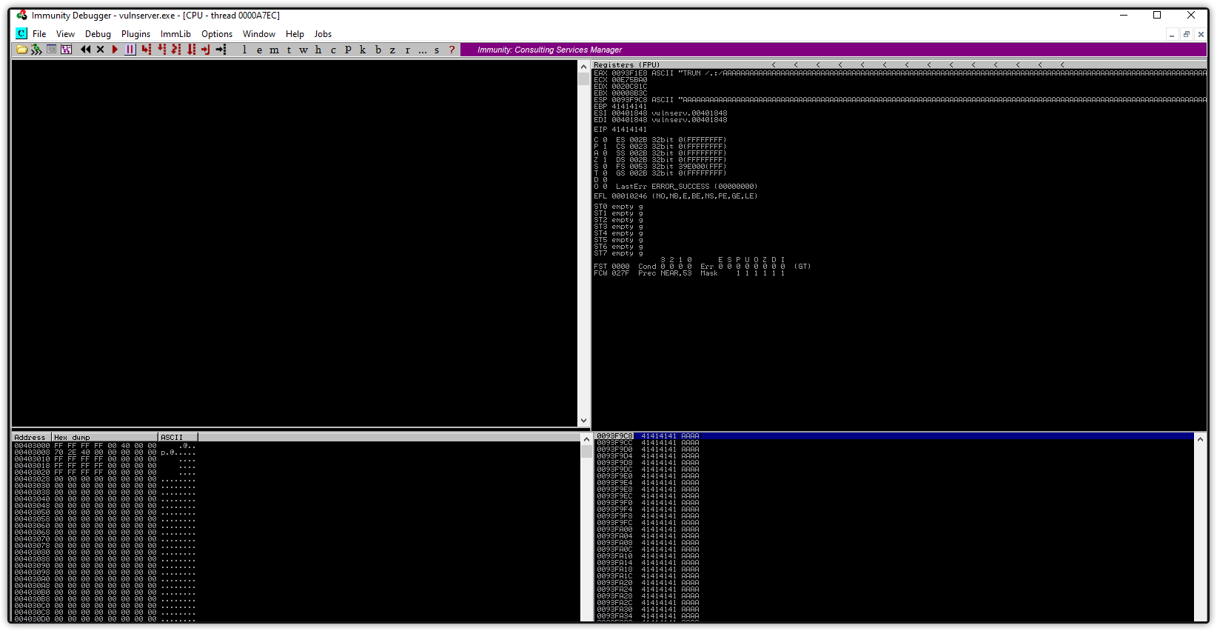Show Executable modules with 'e' button
1217x631 pixels.
coord(259,50)
